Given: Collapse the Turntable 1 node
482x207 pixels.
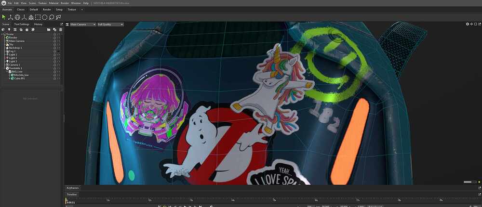Looking at the screenshot, I should click(x=5, y=68).
